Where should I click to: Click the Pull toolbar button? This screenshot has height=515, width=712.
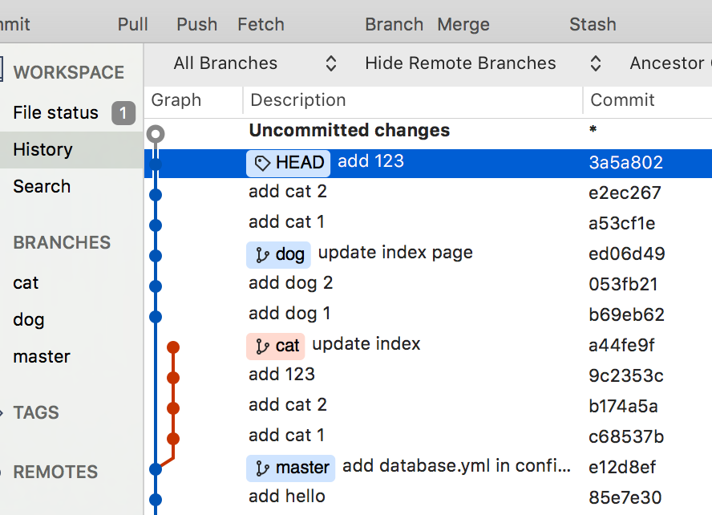point(133,24)
